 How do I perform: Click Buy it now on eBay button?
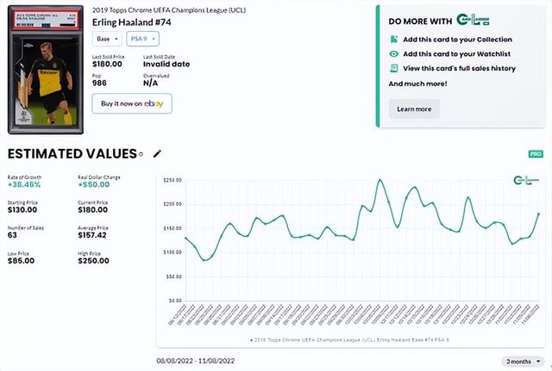click(131, 103)
